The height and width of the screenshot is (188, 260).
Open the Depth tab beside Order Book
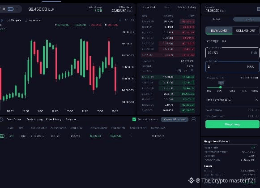click(168, 7)
